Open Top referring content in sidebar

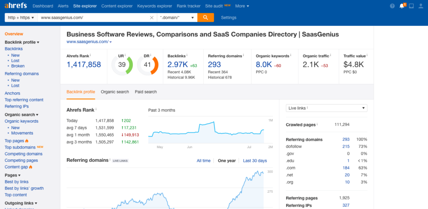coord(24,100)
